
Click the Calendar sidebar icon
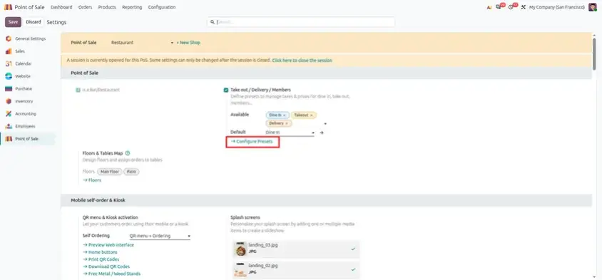coord(9,63)
